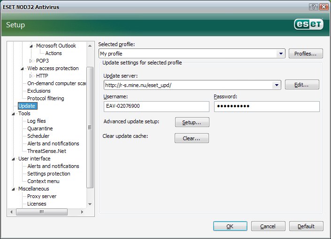Expand the HTTP tree node
This screenshot has height=239, width=331.
[x=31, y=76]
